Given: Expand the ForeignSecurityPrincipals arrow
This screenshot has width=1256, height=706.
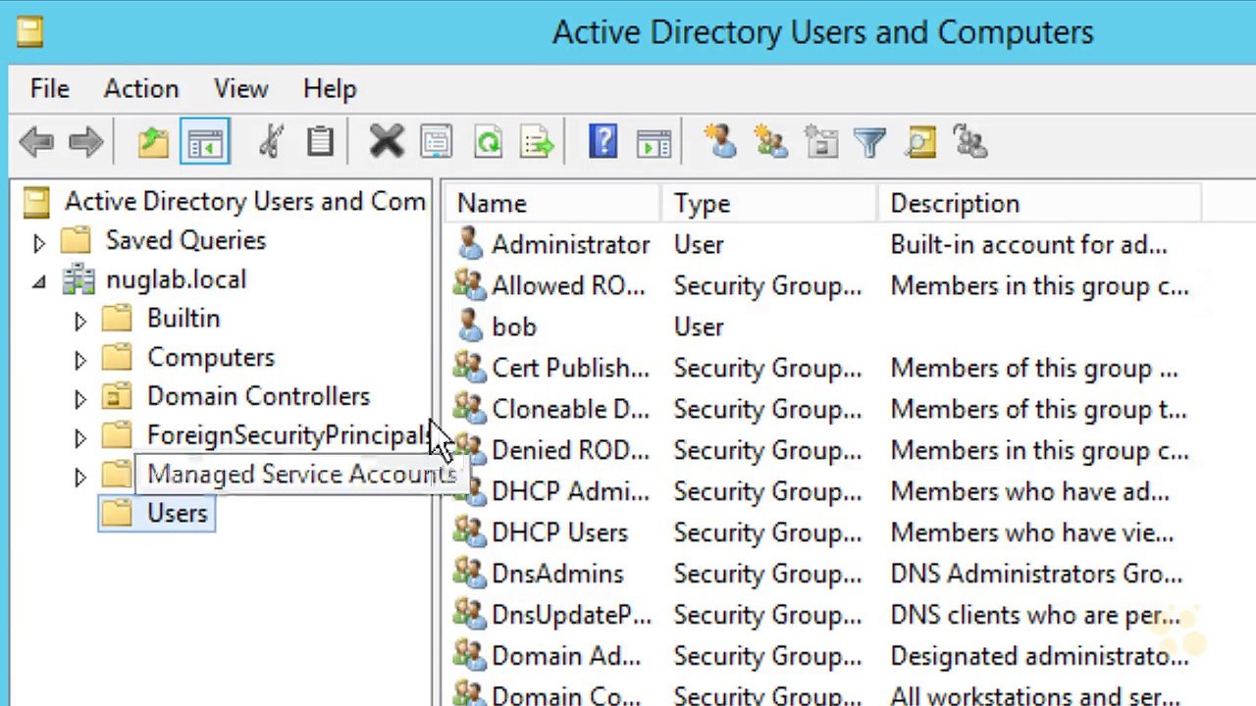Looking at the screenshot, I should point(80,438).
